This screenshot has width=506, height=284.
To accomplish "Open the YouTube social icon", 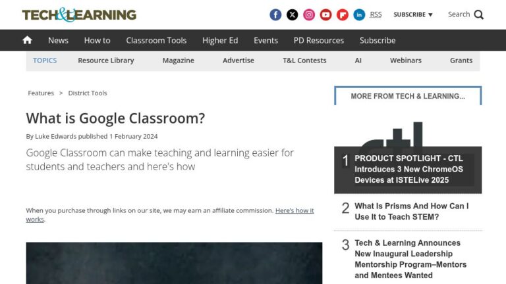I will 325,15.
